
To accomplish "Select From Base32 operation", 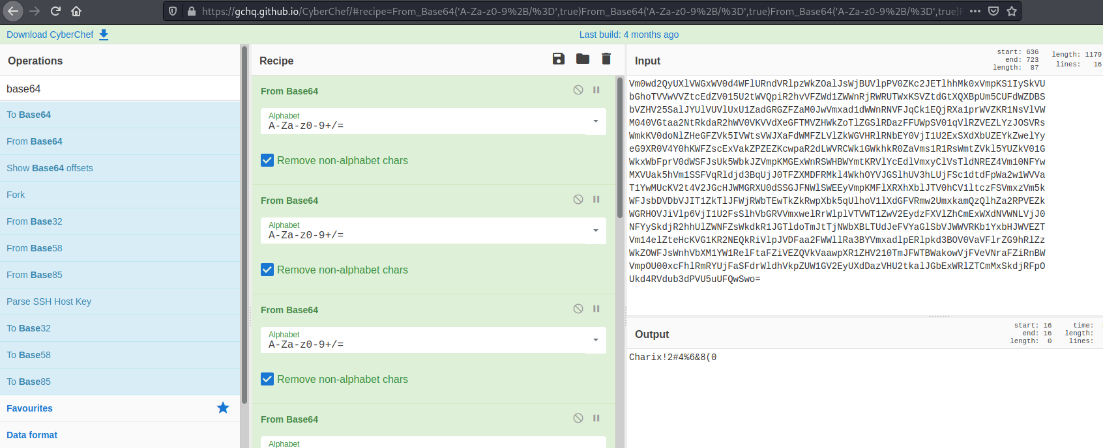I will (120, 221).
